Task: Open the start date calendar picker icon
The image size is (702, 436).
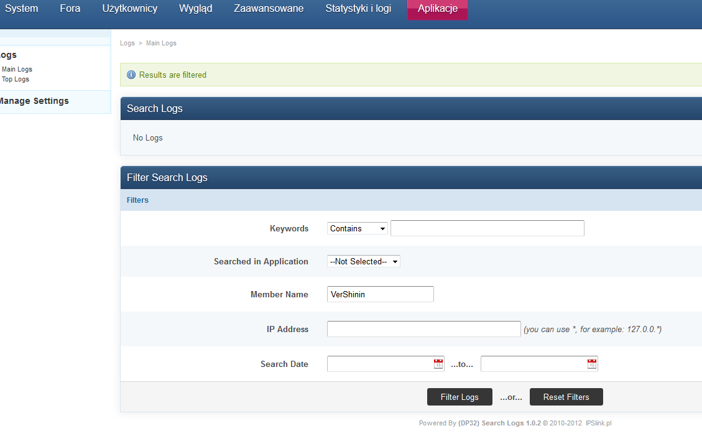Action: point(438,364)
